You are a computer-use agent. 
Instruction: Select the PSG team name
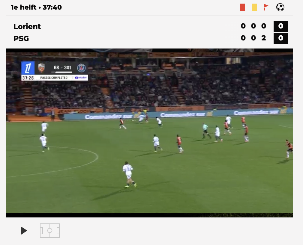(21, 38)
